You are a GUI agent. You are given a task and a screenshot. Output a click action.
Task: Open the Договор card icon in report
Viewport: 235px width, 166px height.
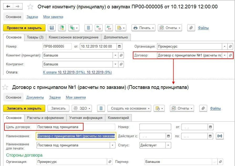pos(230,55)
